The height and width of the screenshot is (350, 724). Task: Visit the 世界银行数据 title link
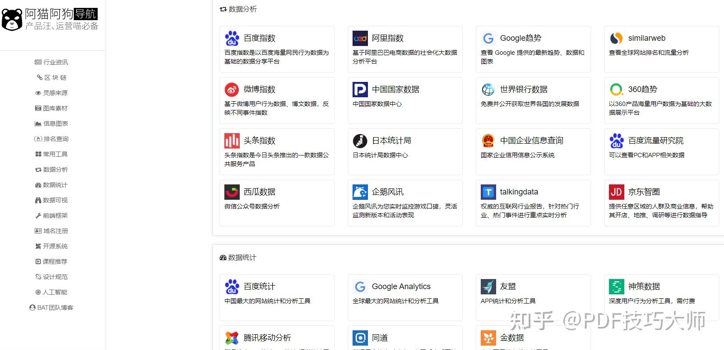pos(524,89)
